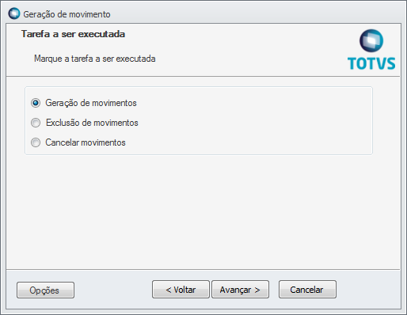Click the TOTVS sphere logo in header
The image size is (407, 315).
pyautogui.click(x=371, y=40)
